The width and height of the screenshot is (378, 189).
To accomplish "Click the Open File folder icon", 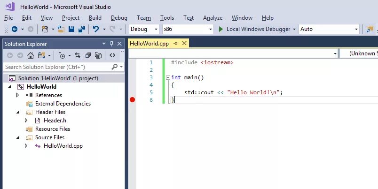I will (61, 29).
